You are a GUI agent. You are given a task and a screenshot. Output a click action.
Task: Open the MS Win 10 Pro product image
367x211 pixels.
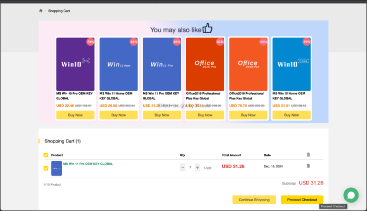click(x=76, y=64)
